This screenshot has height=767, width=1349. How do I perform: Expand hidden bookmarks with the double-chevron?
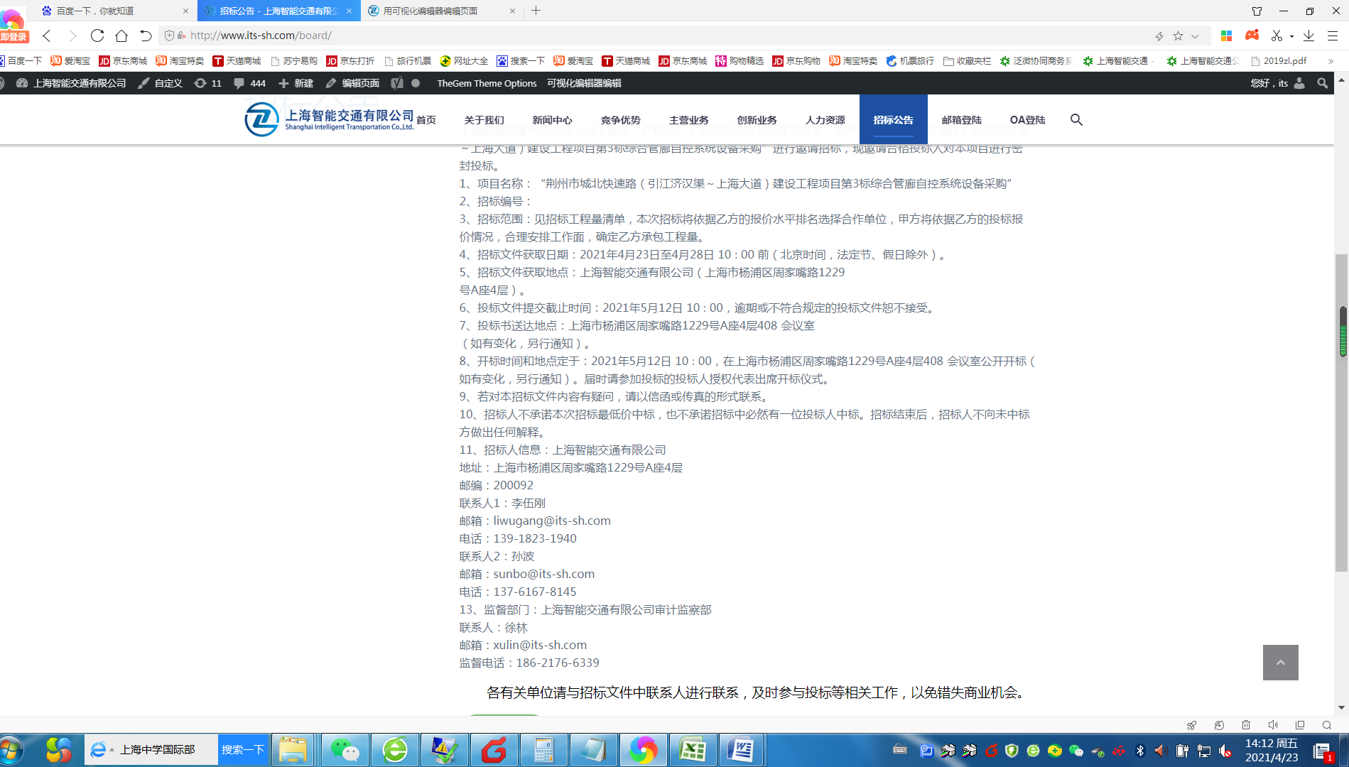point(1331,61)
